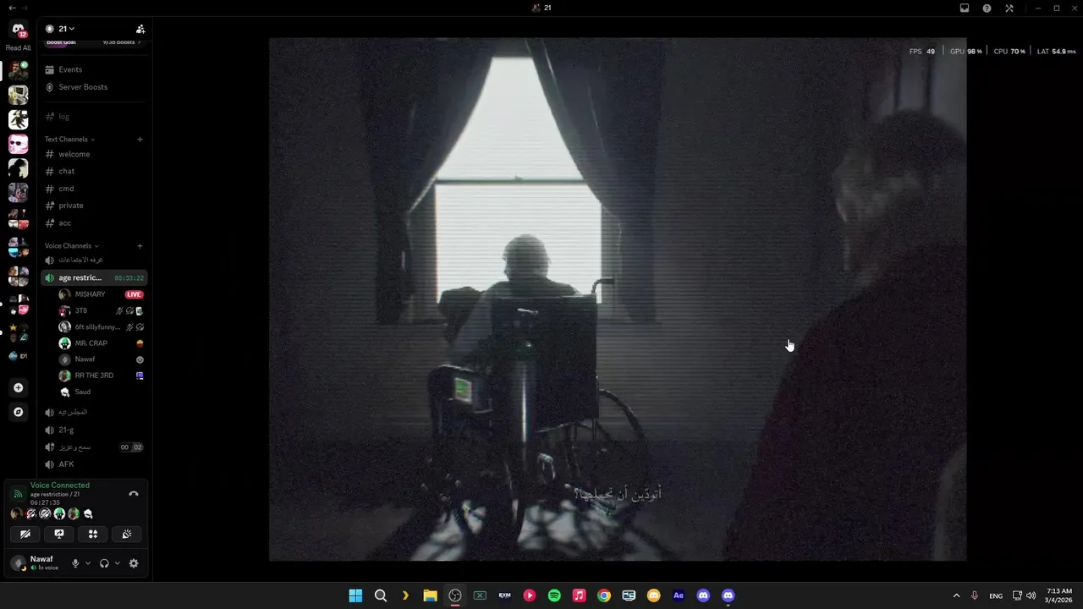Screen dimensions: 1083x609
Task: Open taskbar Search
Action: pyautogui.click(x=381, y=595)
